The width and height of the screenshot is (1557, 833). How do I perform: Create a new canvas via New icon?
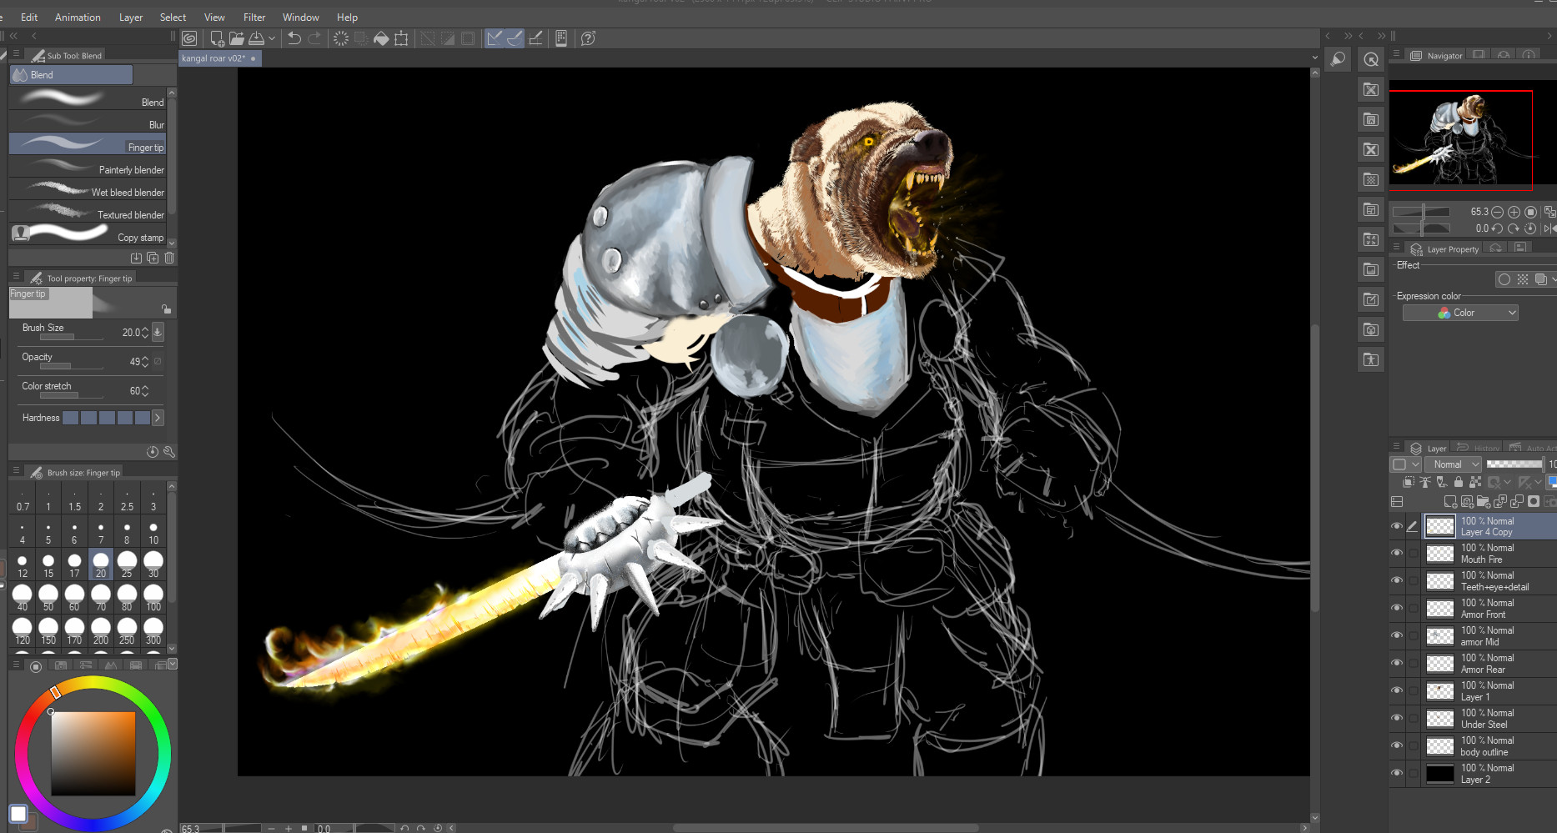point(217,38)
